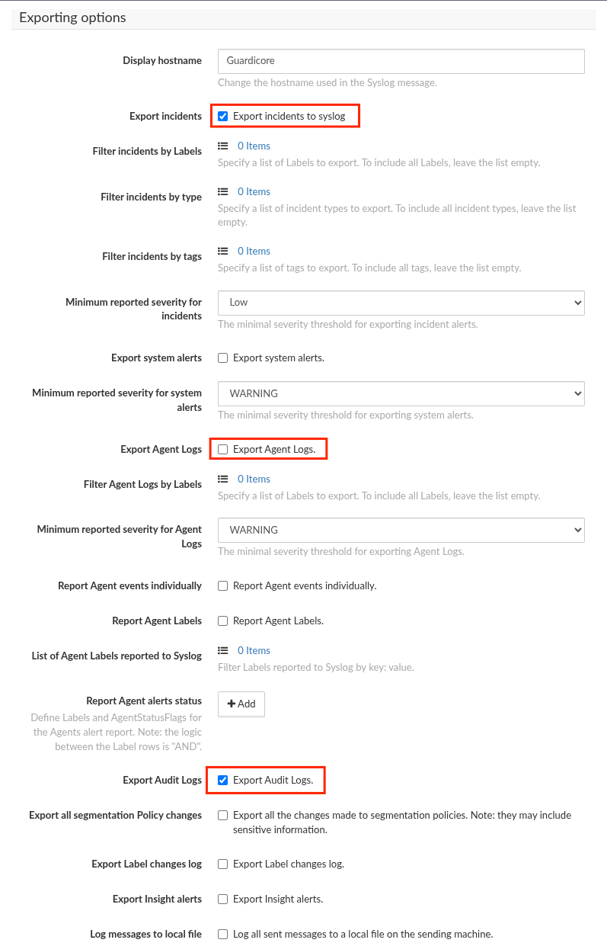Check Export Label changes log
Image resolution: width=607 pixels, height=946 pixels.
tap(223, 864)
